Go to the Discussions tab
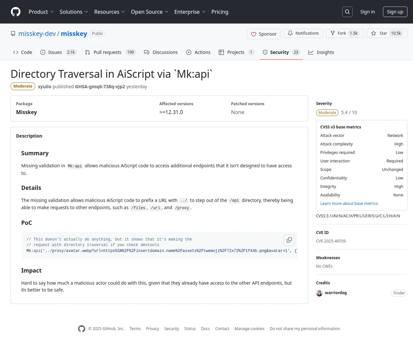 (161, 52)
